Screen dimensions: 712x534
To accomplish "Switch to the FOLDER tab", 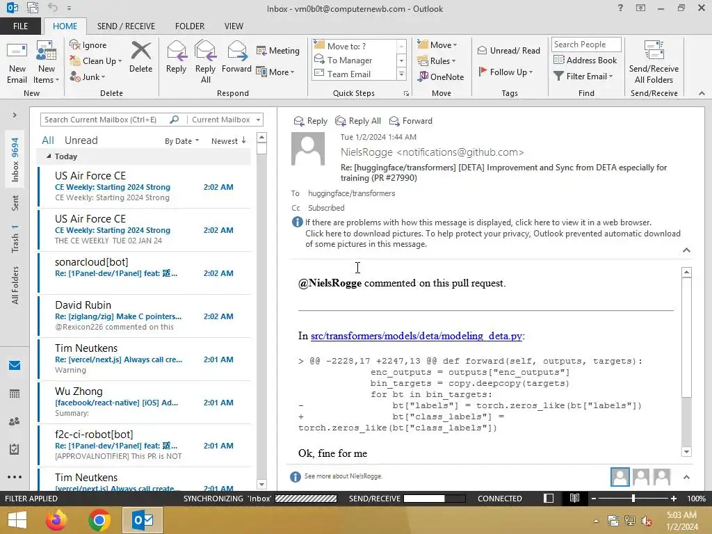I will pos(190,26).
